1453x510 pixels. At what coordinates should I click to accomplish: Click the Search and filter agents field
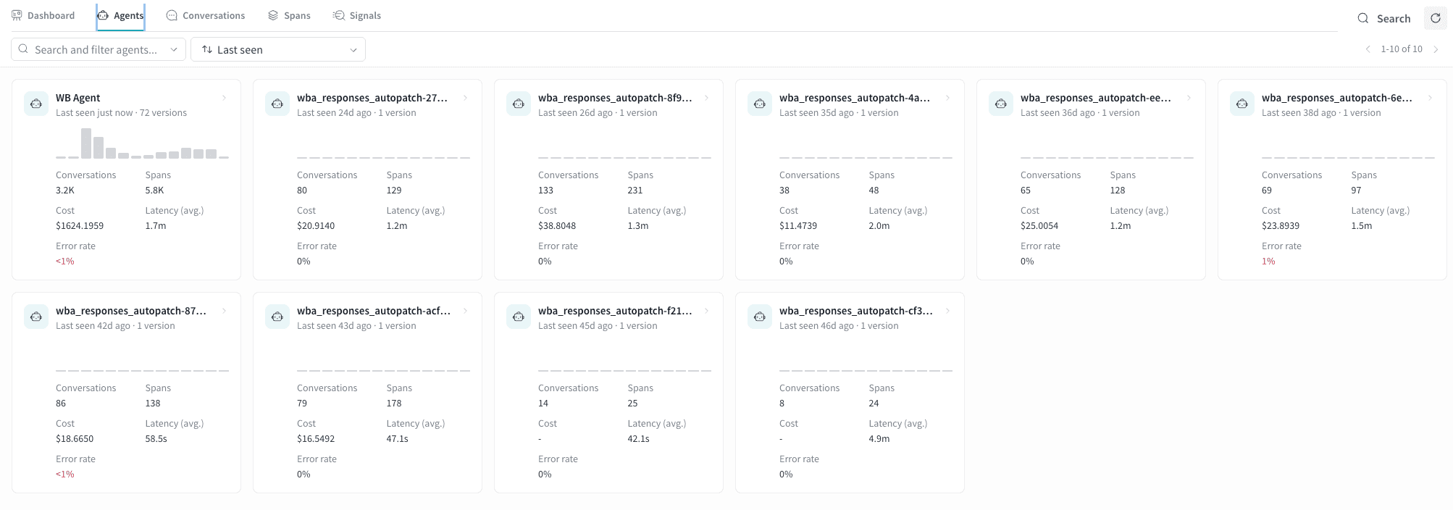point(99,49)
